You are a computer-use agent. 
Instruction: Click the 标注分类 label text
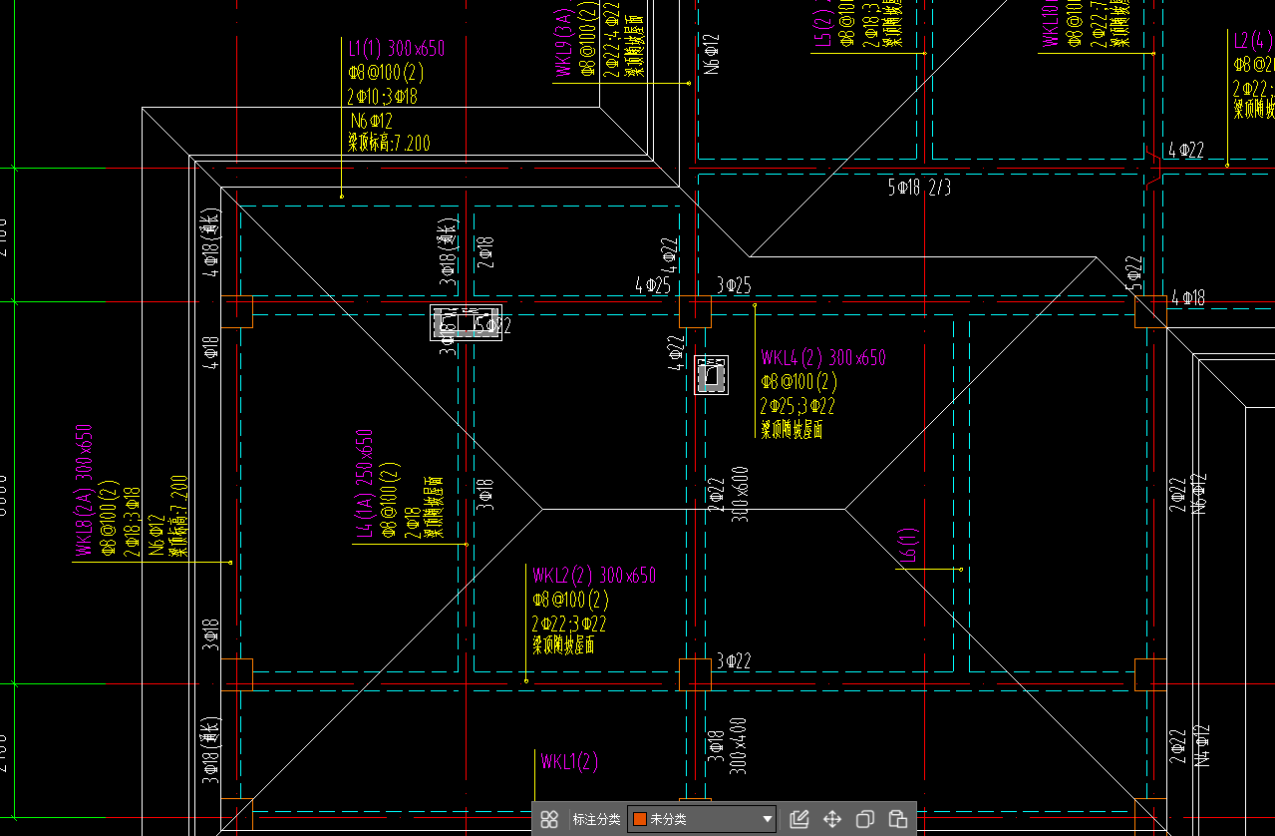596,820
